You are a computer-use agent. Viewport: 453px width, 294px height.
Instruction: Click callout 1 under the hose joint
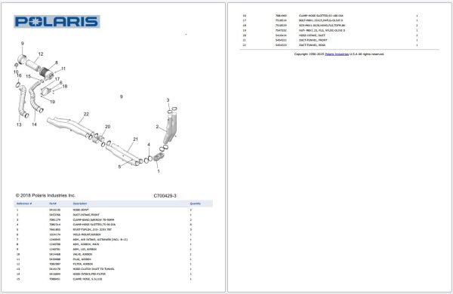click(159, 171)
